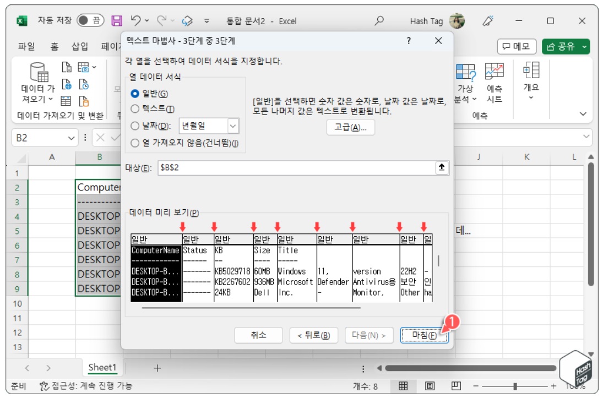Open the Customize Quick Access Toolbar dropdown
This screenshot has width=603, height=398.
[207, 21]
